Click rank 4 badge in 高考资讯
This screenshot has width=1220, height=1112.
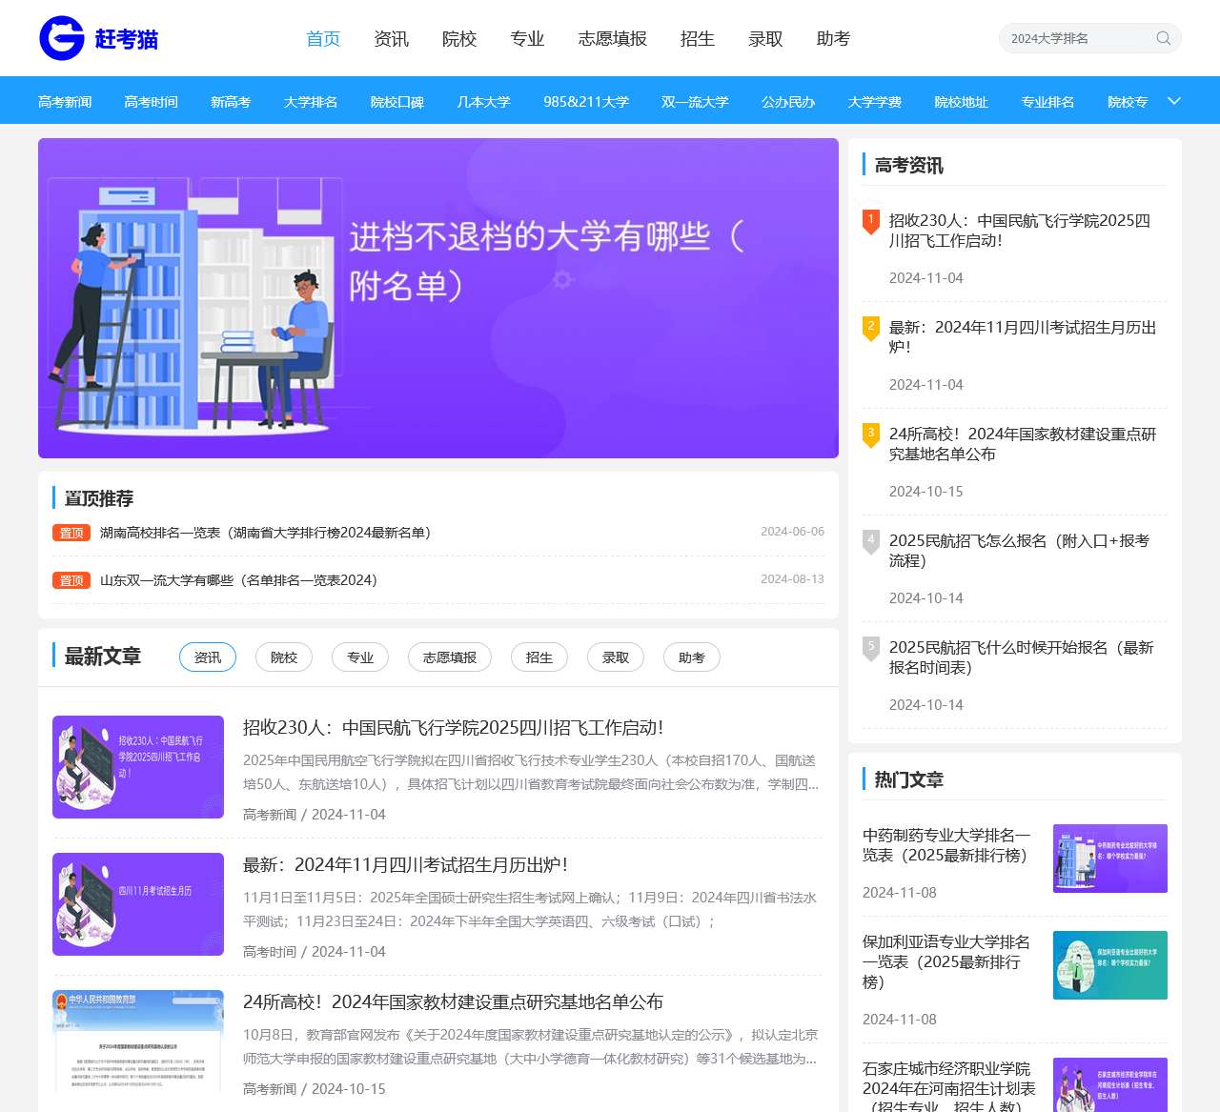(870, 541)
